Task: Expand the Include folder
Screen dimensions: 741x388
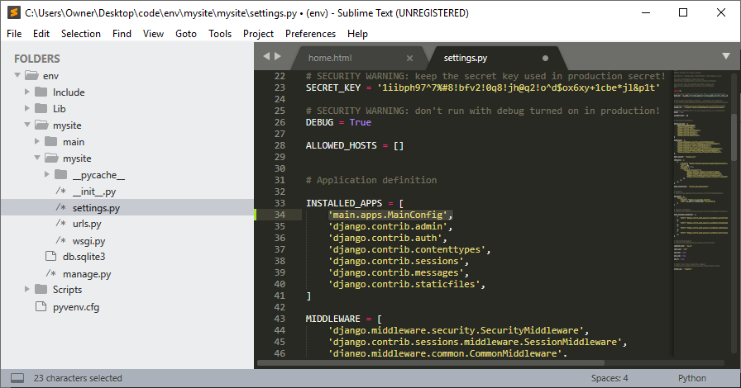Action: (27, 92)
